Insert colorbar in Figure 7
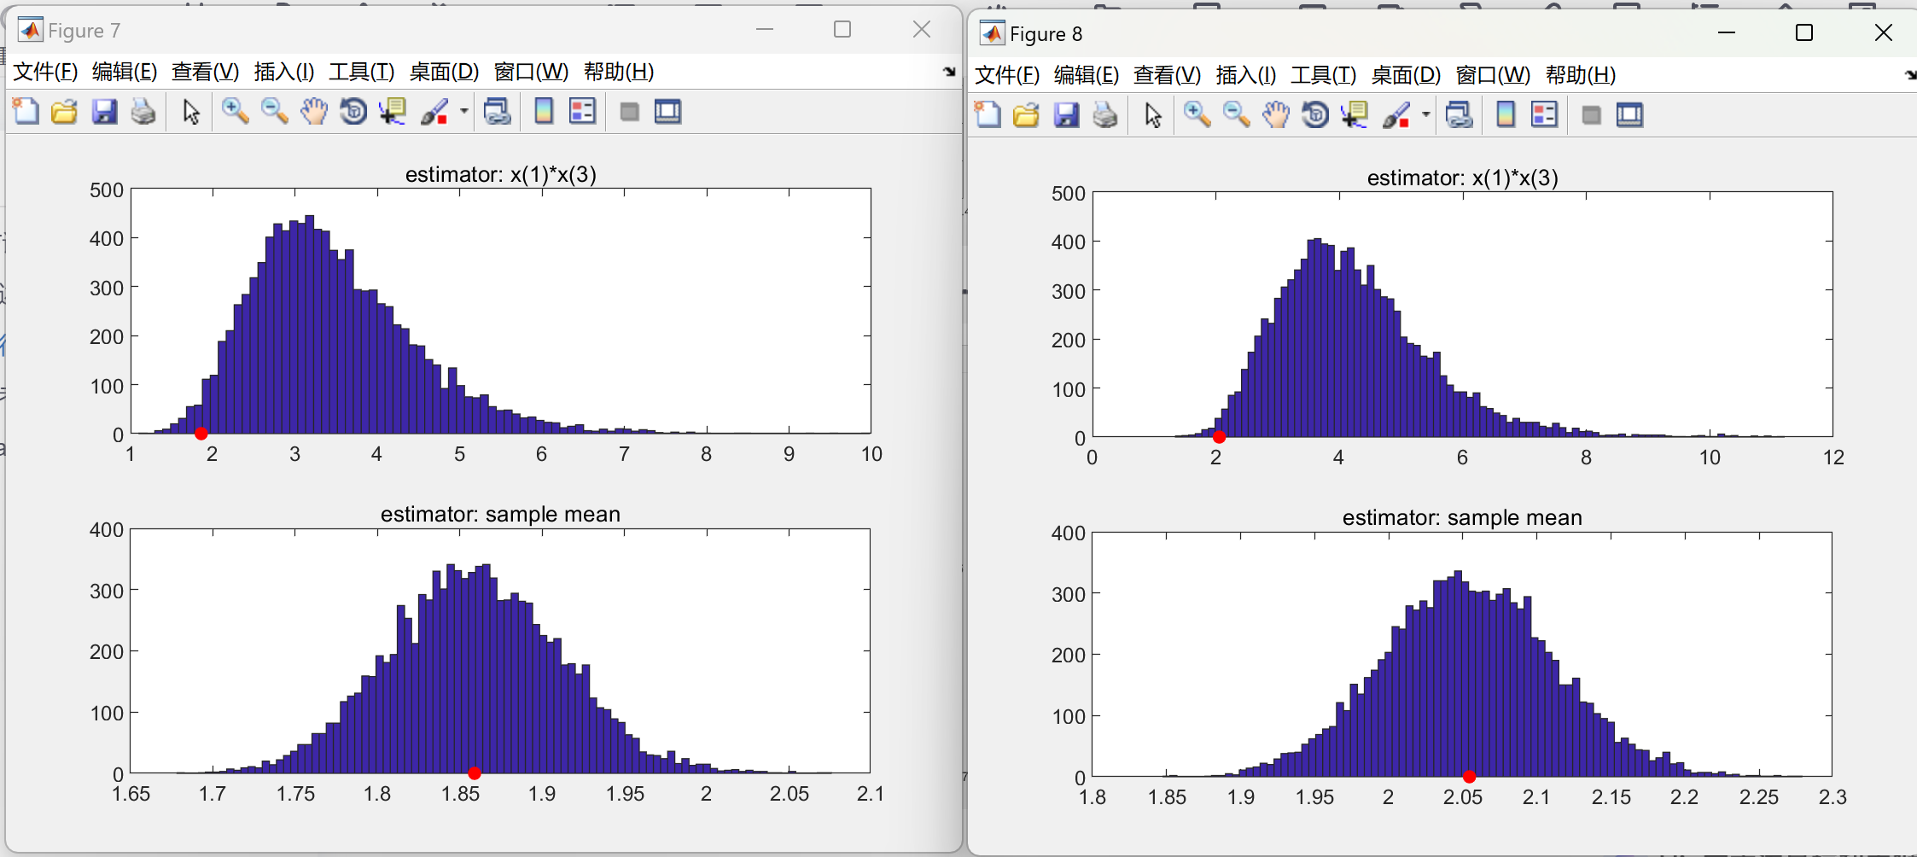Viewport: 1917px width, 857px height. coord(544,111)
